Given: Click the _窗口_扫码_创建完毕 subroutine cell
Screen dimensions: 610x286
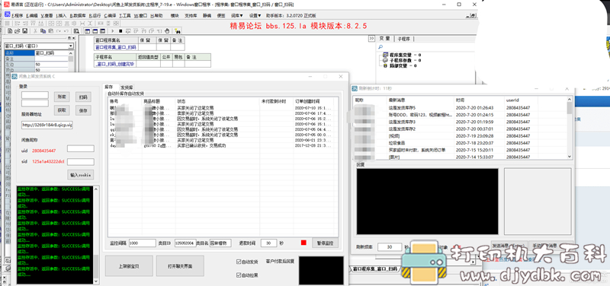Looking at the screenshot, I should pos(115,64).
